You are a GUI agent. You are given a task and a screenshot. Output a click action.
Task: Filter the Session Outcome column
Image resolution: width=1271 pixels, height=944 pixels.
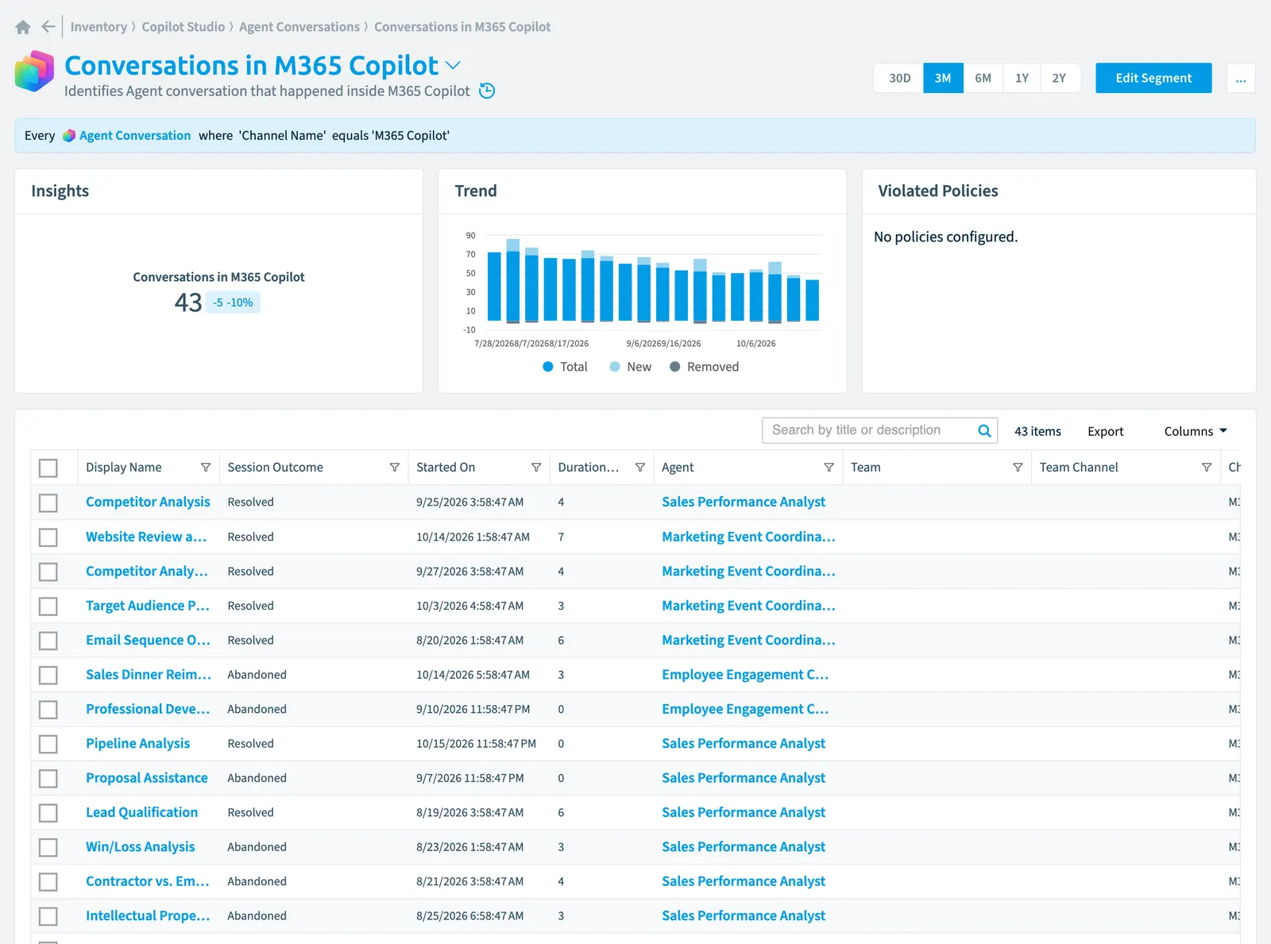(x=395, y=468)
